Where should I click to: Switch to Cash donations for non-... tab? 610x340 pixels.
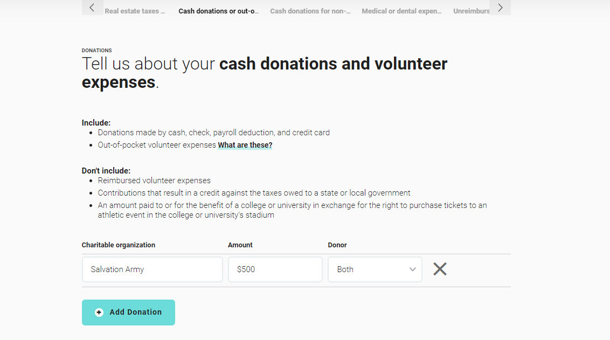[310, 11]
